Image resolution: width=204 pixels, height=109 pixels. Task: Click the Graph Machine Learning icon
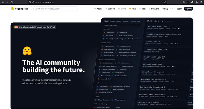pyautogui.click(x=126, y=39)
